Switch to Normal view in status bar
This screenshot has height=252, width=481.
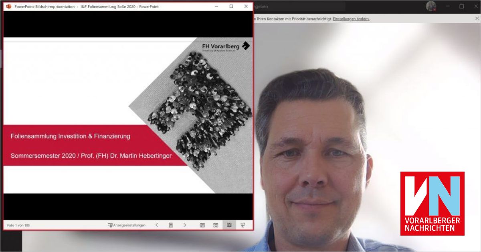[202, 225]
